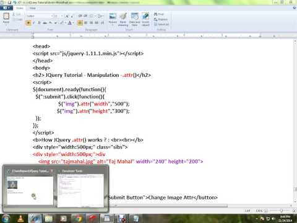Click the '</script>' closing tag line

[43, 133]
